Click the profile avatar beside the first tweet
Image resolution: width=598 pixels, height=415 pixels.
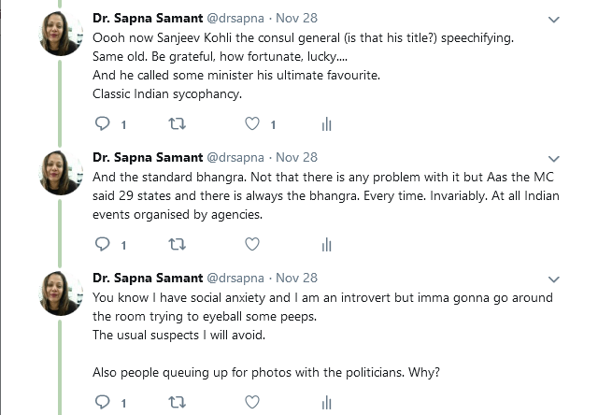pyautogui.click(x=62, y=33)
